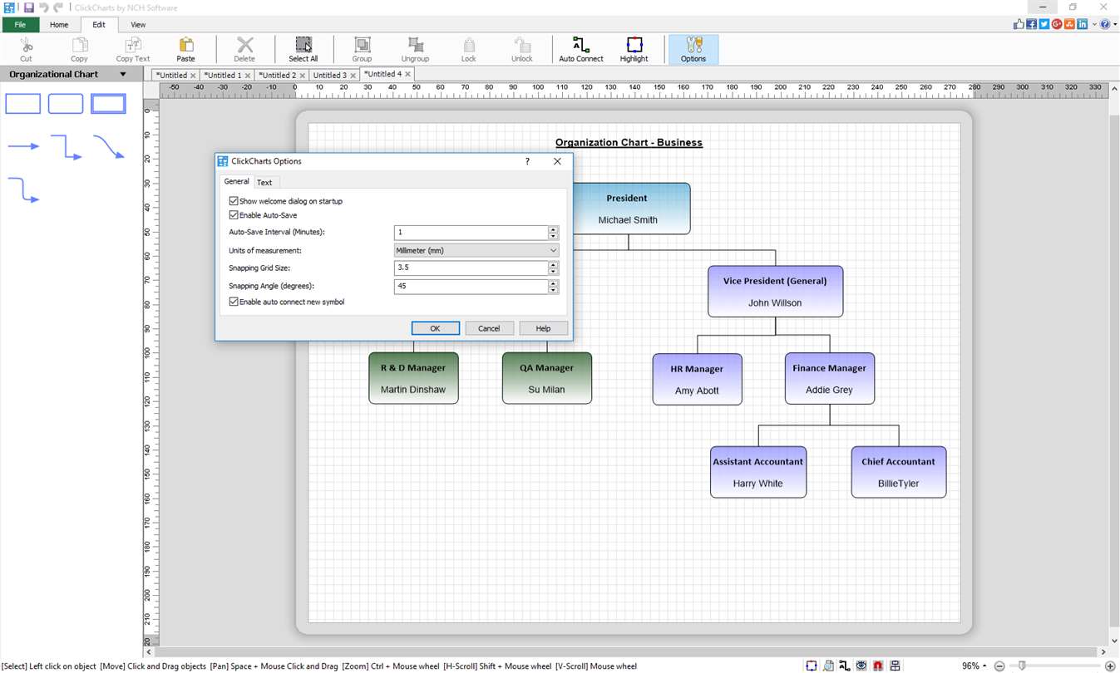Switch to the Untitled 3 document tab
The height and width of the screenshot is (673, 1120).
329,75
